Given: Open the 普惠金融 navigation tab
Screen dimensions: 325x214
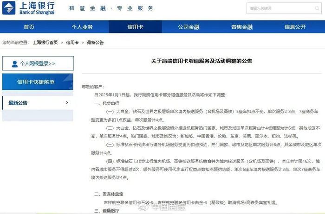Looking at the screenshot, I should (242, 27).
